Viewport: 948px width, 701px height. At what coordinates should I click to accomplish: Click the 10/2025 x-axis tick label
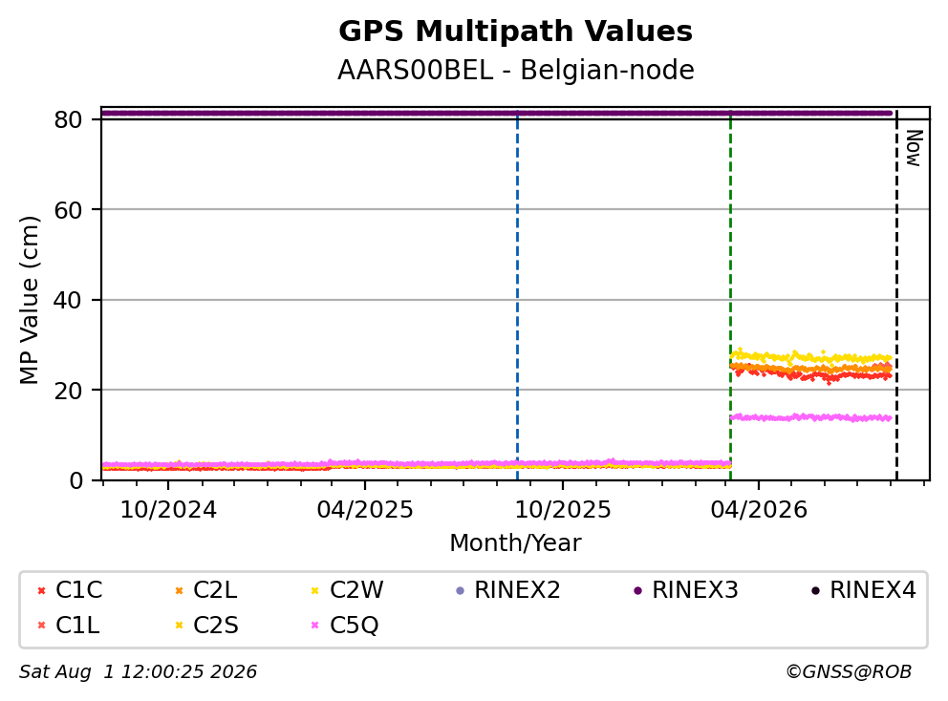[563, 510]
